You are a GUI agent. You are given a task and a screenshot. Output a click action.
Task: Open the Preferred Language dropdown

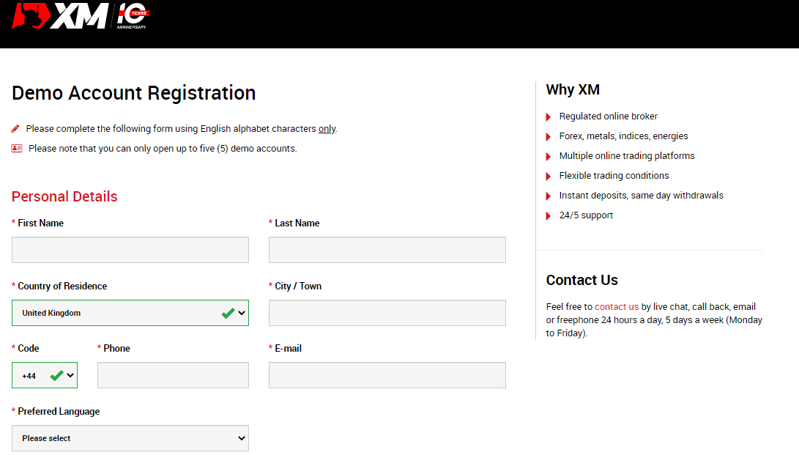click(x=130, y=438)
